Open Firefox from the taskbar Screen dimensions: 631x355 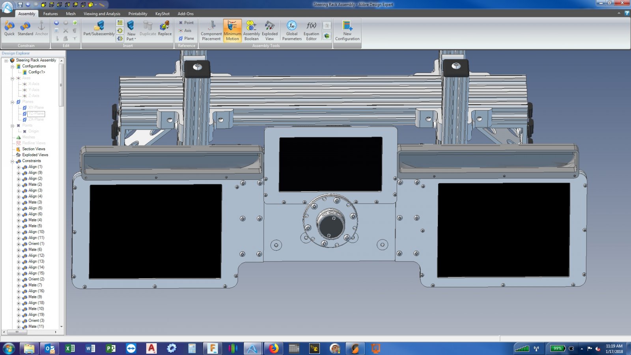274,348
